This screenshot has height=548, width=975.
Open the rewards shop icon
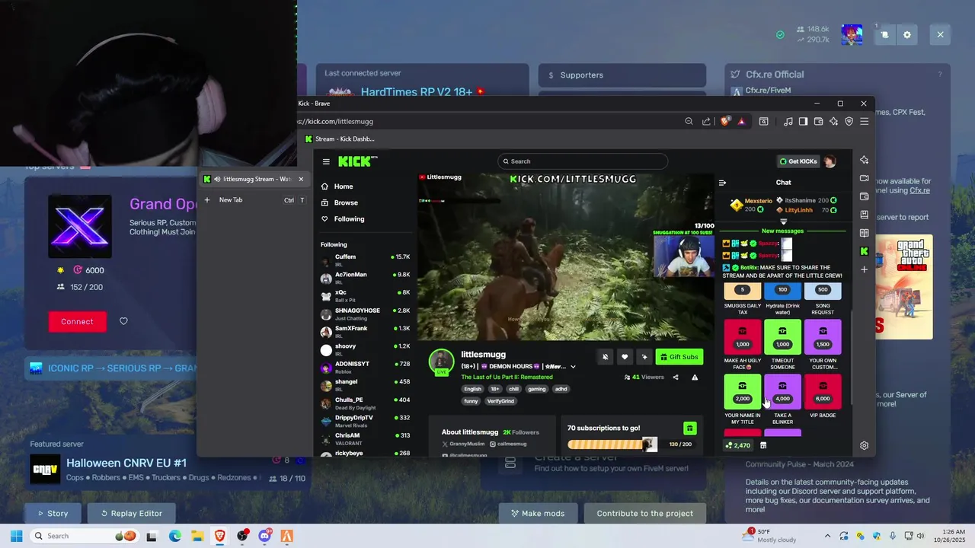pos(763,445)
